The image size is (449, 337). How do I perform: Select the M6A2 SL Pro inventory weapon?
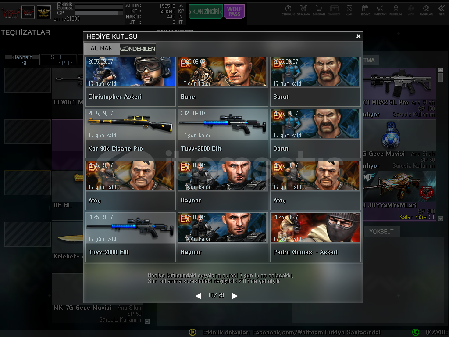tap(400, 93)
